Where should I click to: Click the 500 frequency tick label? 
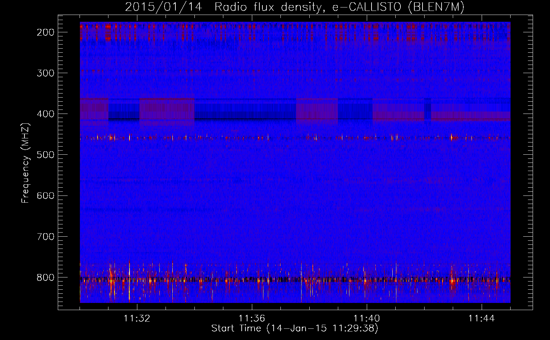pyautogui.click(x=45, y=155)
